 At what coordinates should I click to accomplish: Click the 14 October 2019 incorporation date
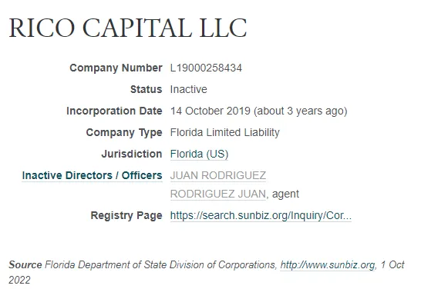(210, 111)
